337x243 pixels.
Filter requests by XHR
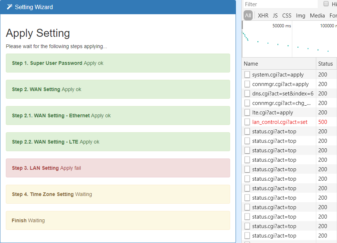[x=263, y=16]
